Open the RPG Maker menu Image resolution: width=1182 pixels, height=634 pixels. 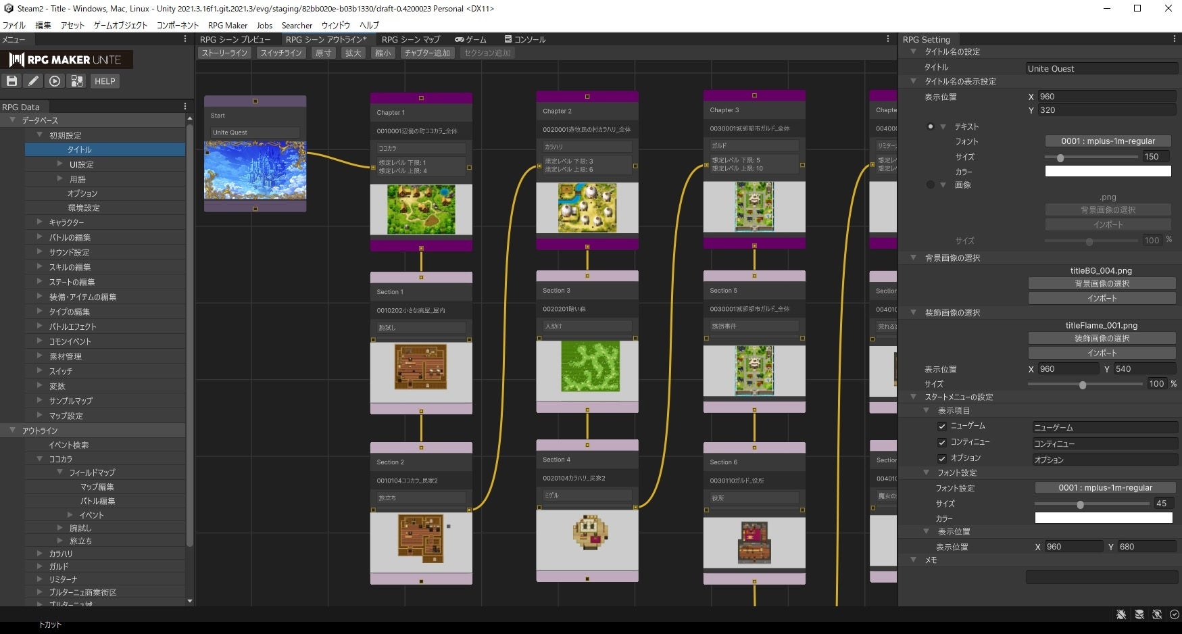[227, 26]
